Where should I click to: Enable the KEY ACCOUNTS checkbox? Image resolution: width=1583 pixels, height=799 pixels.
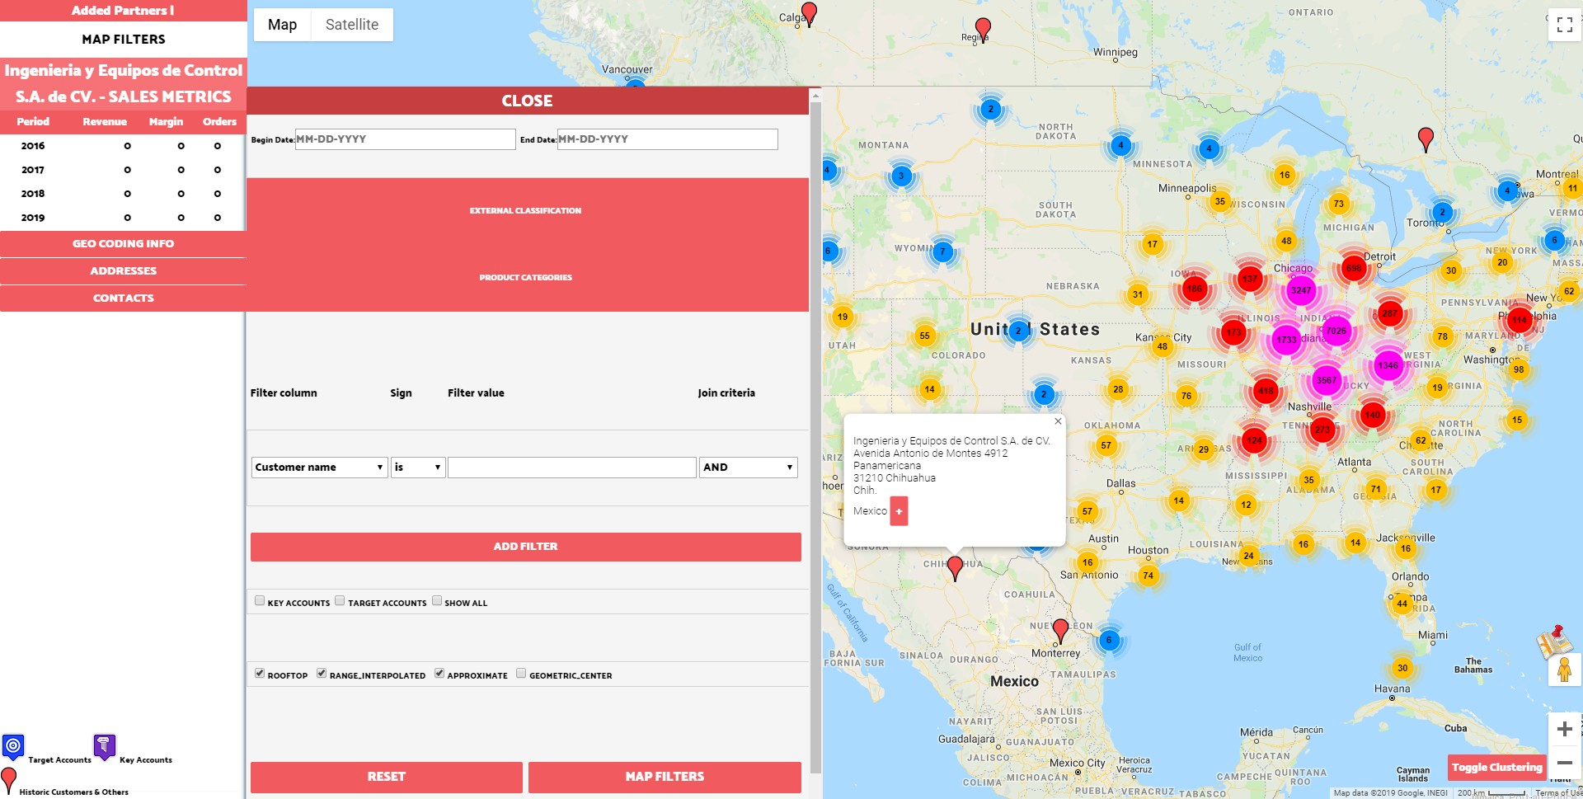(260, 601)
